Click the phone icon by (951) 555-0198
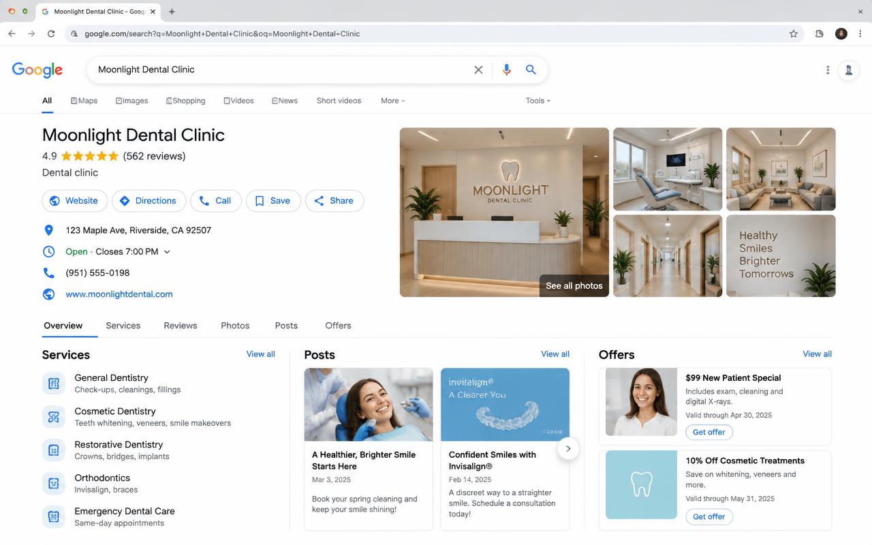 pos(48,272)
